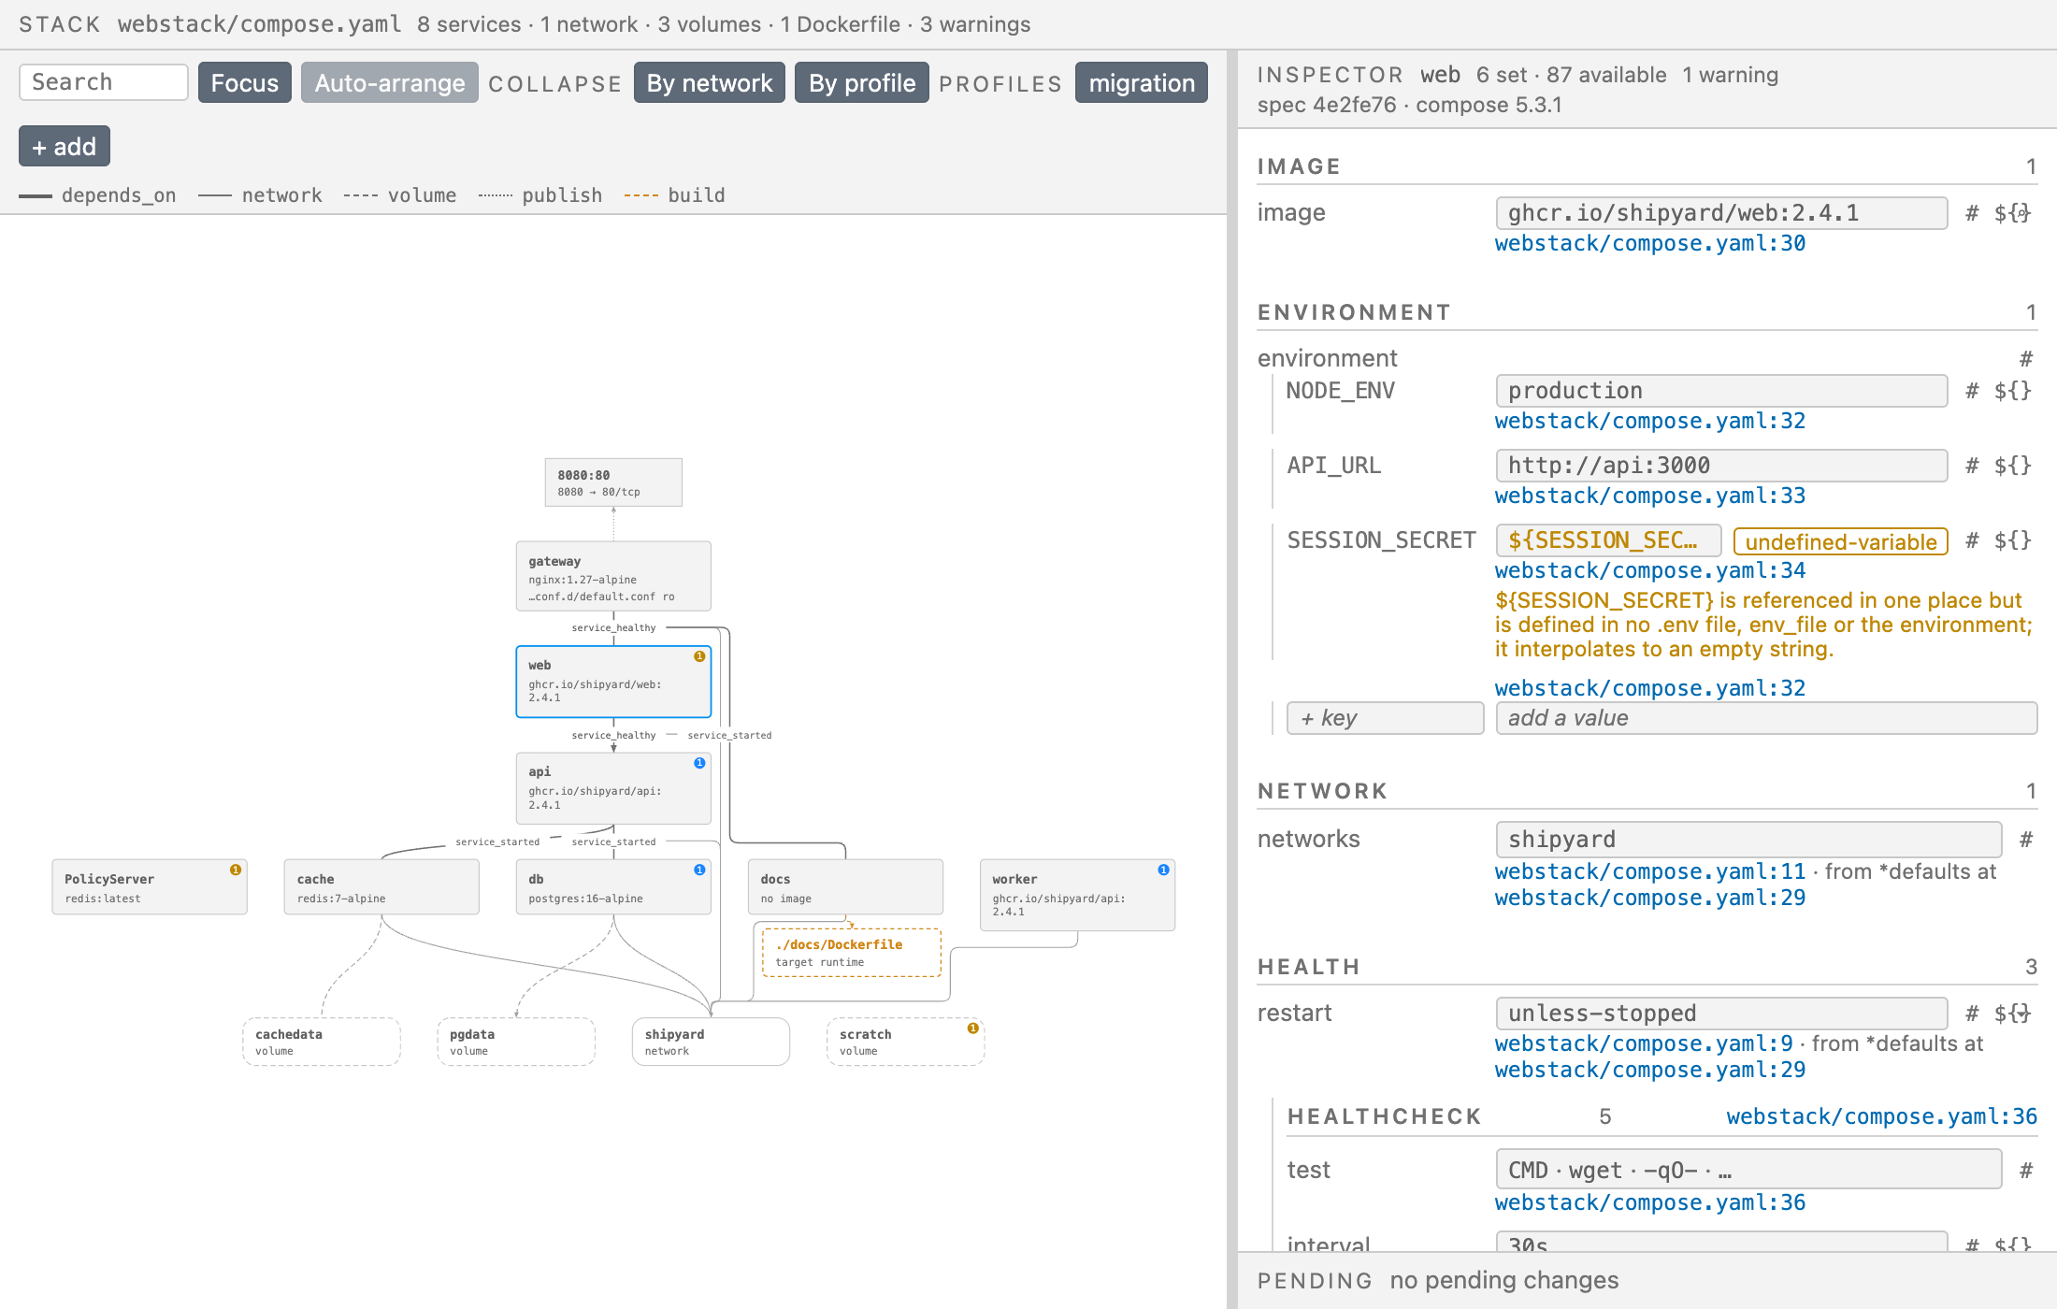Collapse graph By network
The width and height of the screenshot is (2057, 1309).
pyautogui.click(x=710, y=82)
